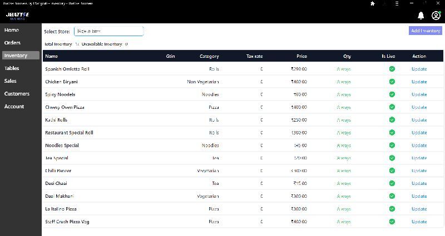
Task: Click the Price column header
Action: [x=301, y=56]
